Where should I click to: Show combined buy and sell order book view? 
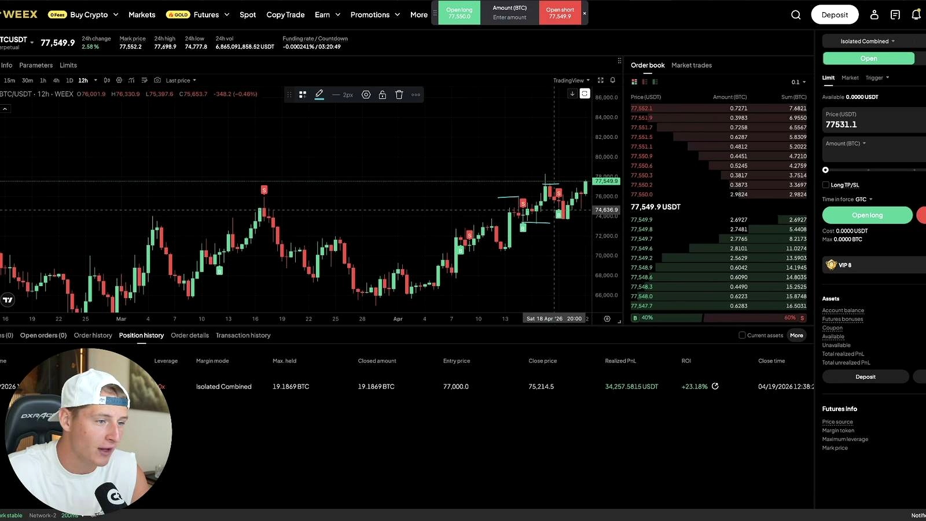[634, 82]
